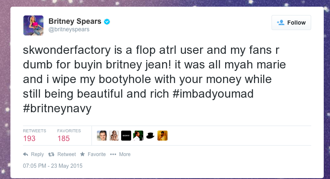Click the #britneynavy hashtag
This screenshot has height=179, width=330.
point(57,108)
